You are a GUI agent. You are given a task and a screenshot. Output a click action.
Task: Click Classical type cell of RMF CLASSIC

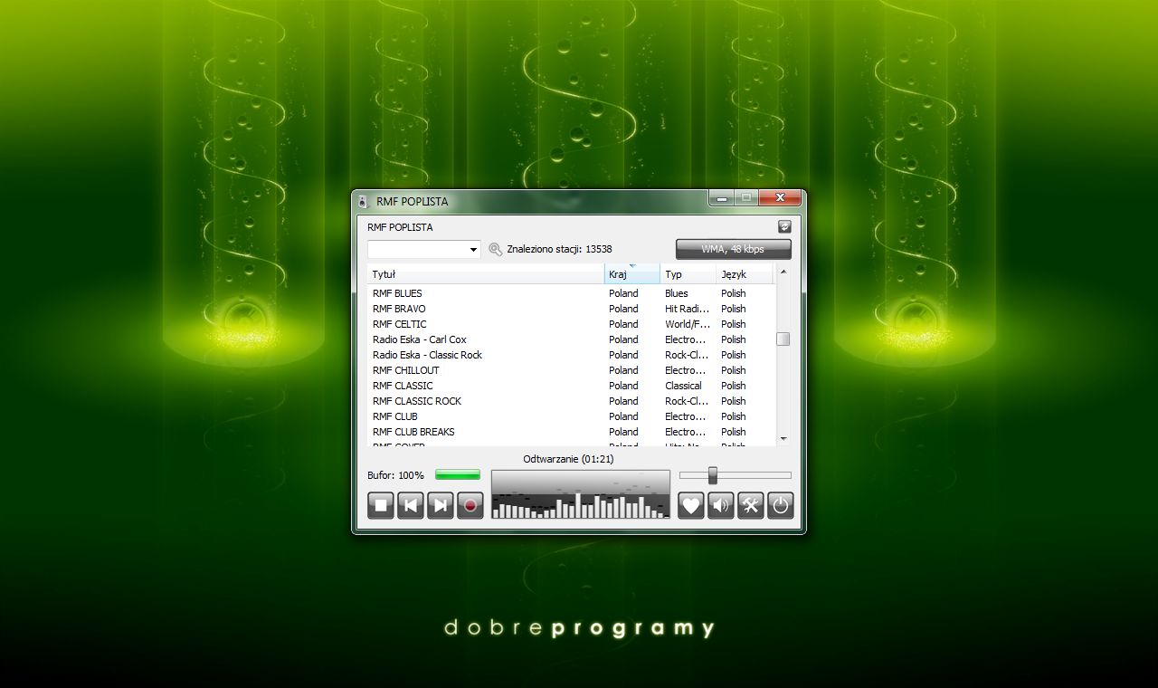pyautogui.click(x=683, y=386)
